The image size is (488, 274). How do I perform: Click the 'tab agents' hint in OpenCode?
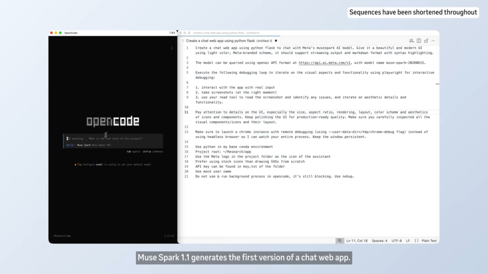(134, 152)
